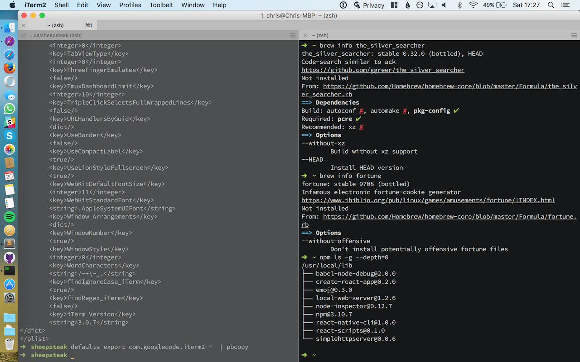Show battery status at 49%
This screenshot has width=580, height=362.
tap(495, 5)
